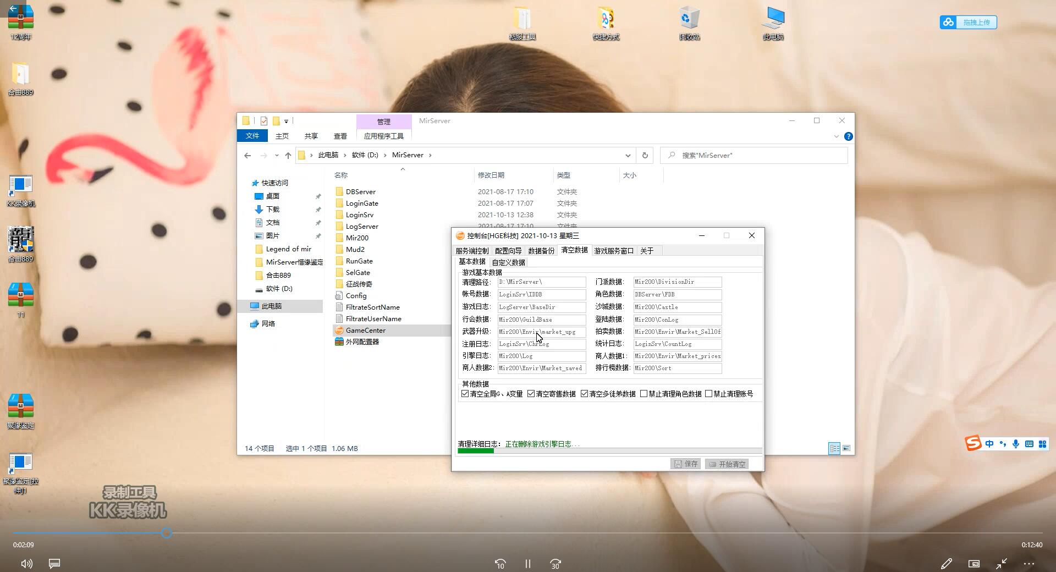The height and width of the screenshot is (572, 1056).
Task: Pause the video playback
Action: pos(527,564)
